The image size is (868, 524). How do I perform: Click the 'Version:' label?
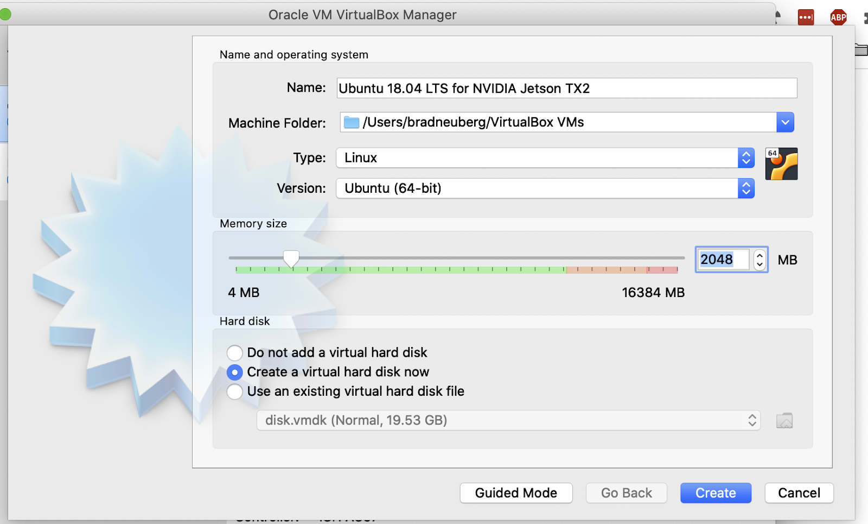click(x=302, y=188)
